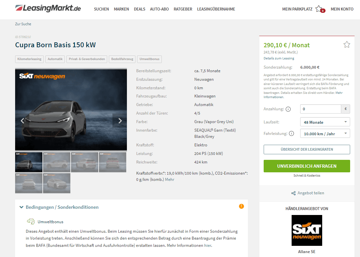Click ÜBERSICHT DER LEASINGRATEN button
This screenshot has width=360, height=257.
[307, 149]
